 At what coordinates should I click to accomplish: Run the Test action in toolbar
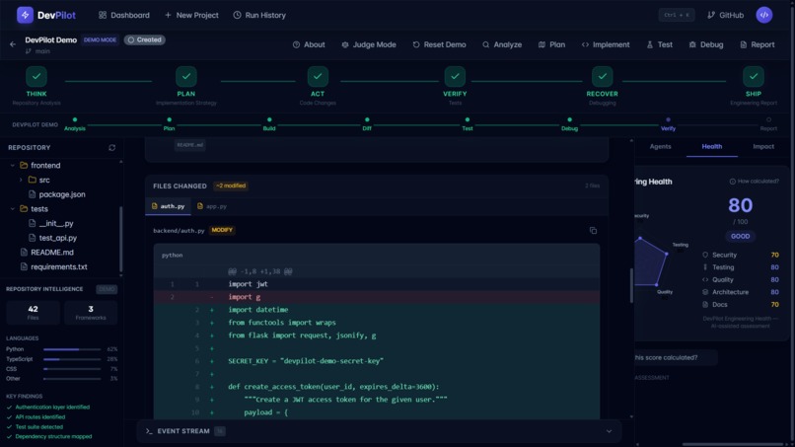click(660, 44)
